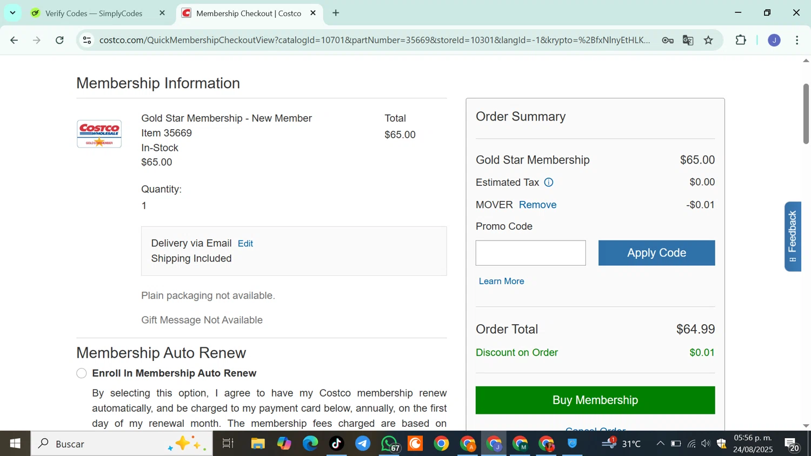Open the Wi-Fi network tray icon

pos(692,444)
